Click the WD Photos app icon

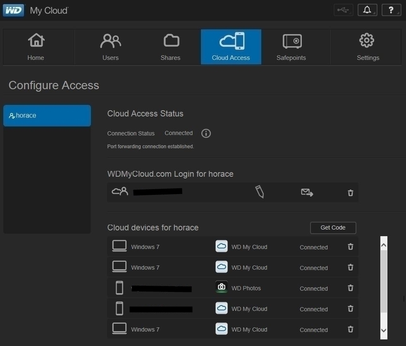(222, 287)
